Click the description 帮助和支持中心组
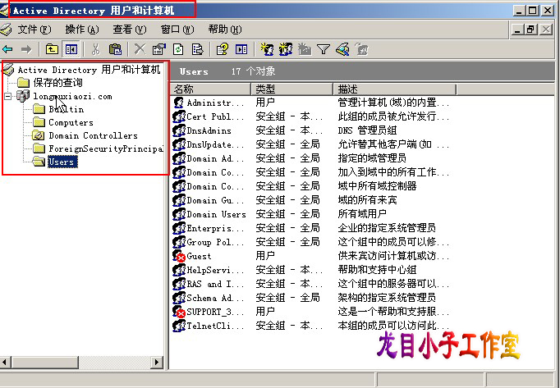 [x=377, y=270]
